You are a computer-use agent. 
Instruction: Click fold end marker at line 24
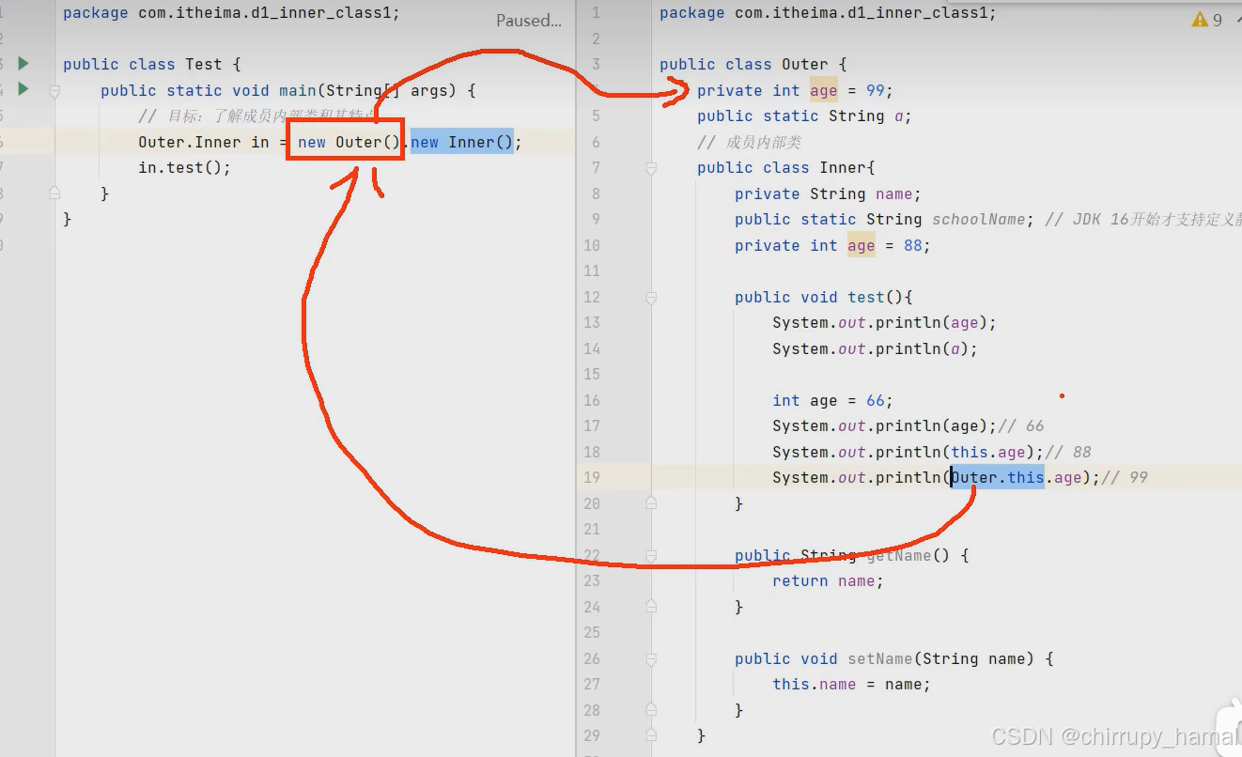[651, 607]
